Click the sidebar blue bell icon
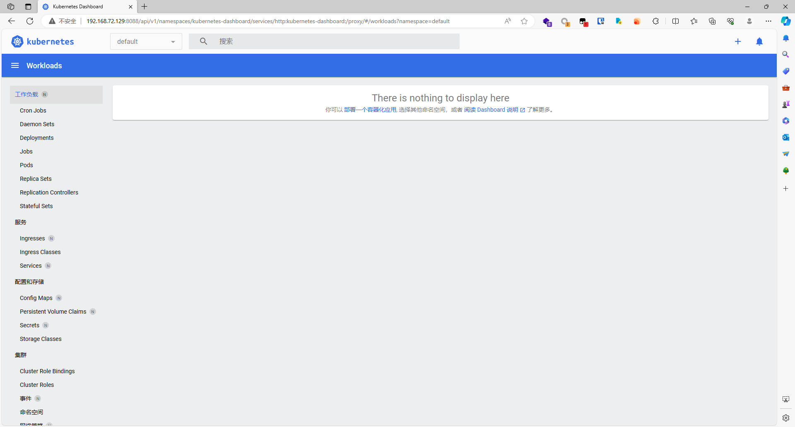 coord(785,38)
